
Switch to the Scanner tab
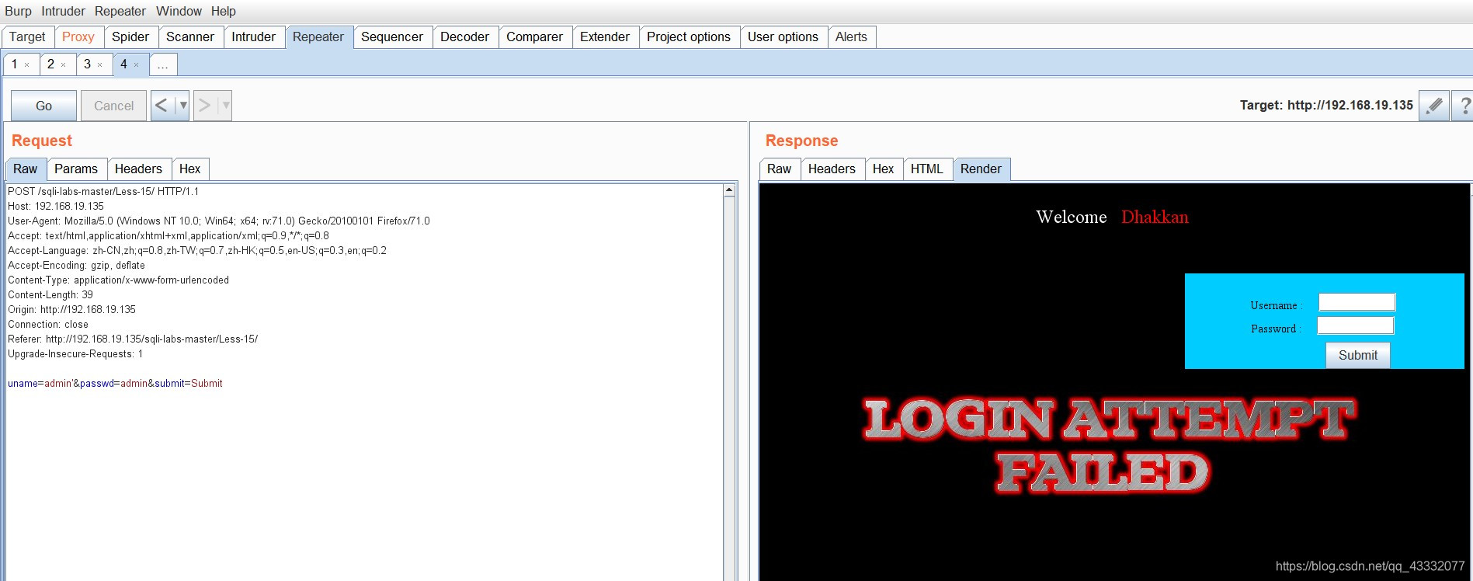[x=190, y=37]
